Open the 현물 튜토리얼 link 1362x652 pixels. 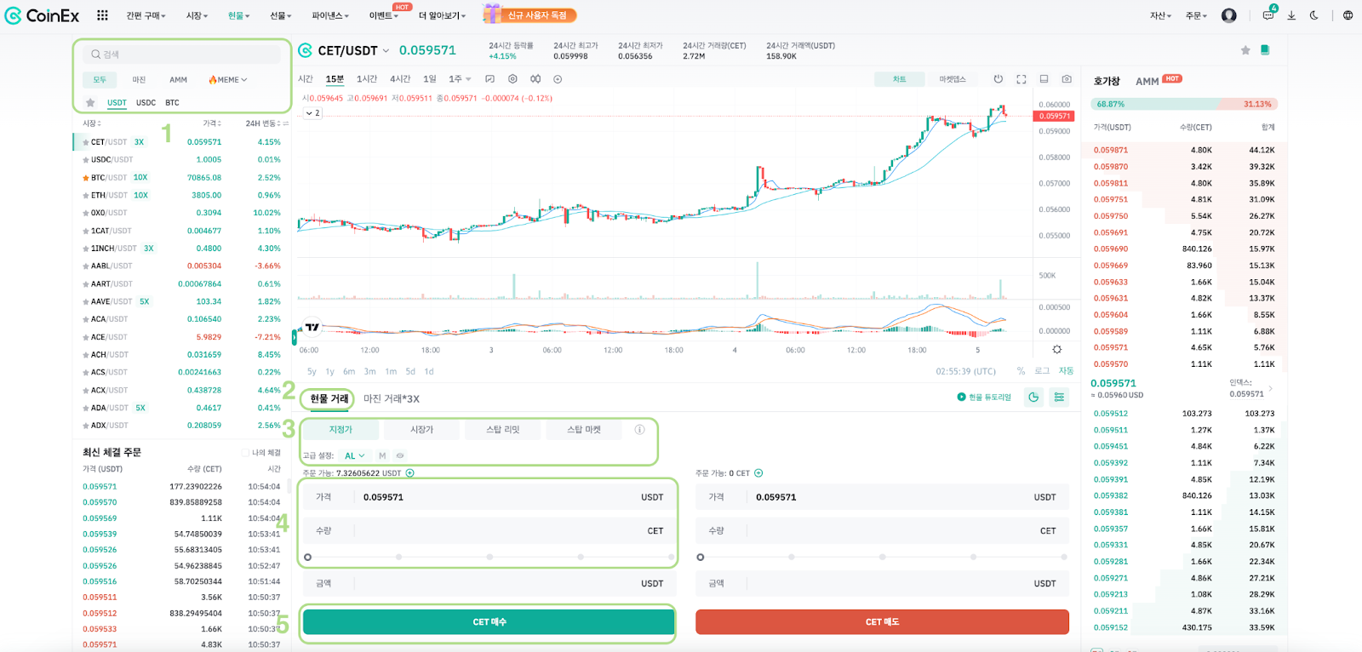pos(984,397)
